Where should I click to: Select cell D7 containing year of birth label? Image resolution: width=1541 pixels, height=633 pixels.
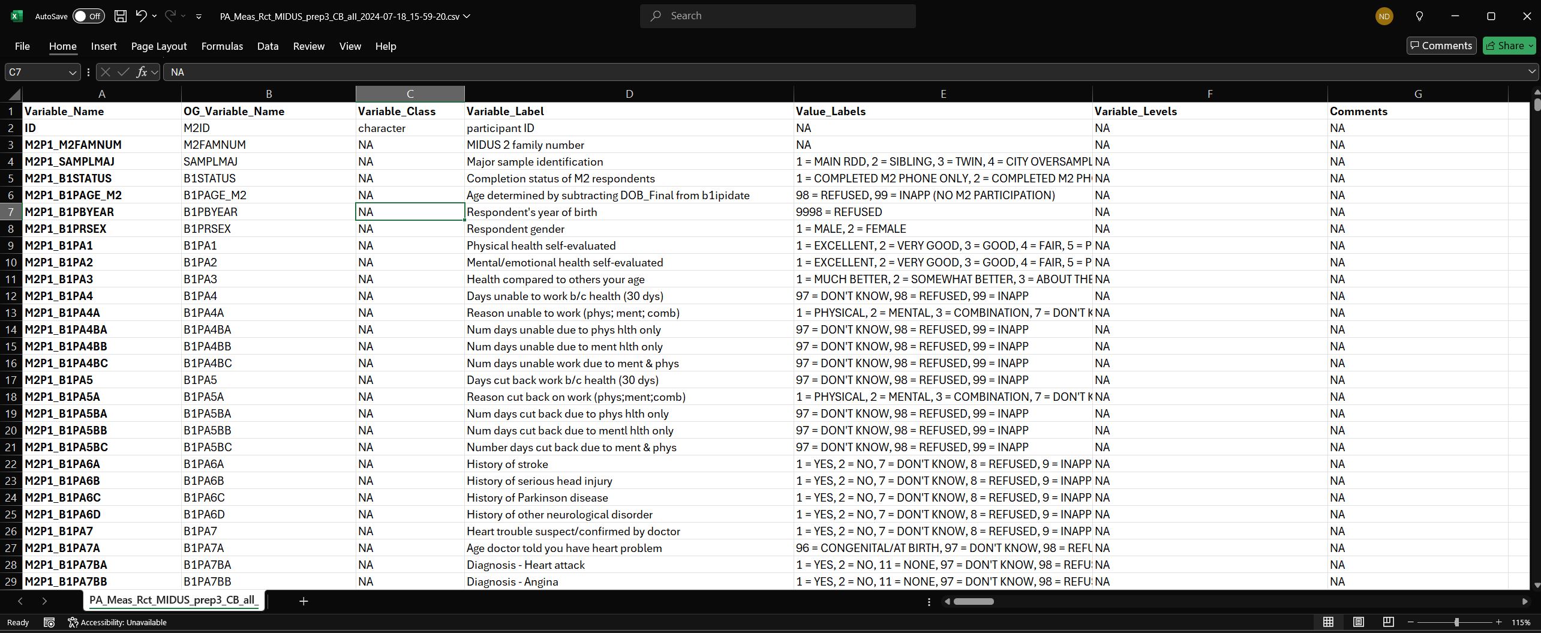point(628,212)
